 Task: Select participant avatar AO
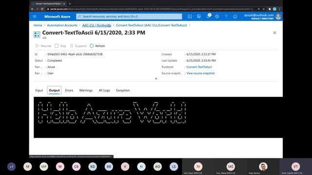click(157, 167)
